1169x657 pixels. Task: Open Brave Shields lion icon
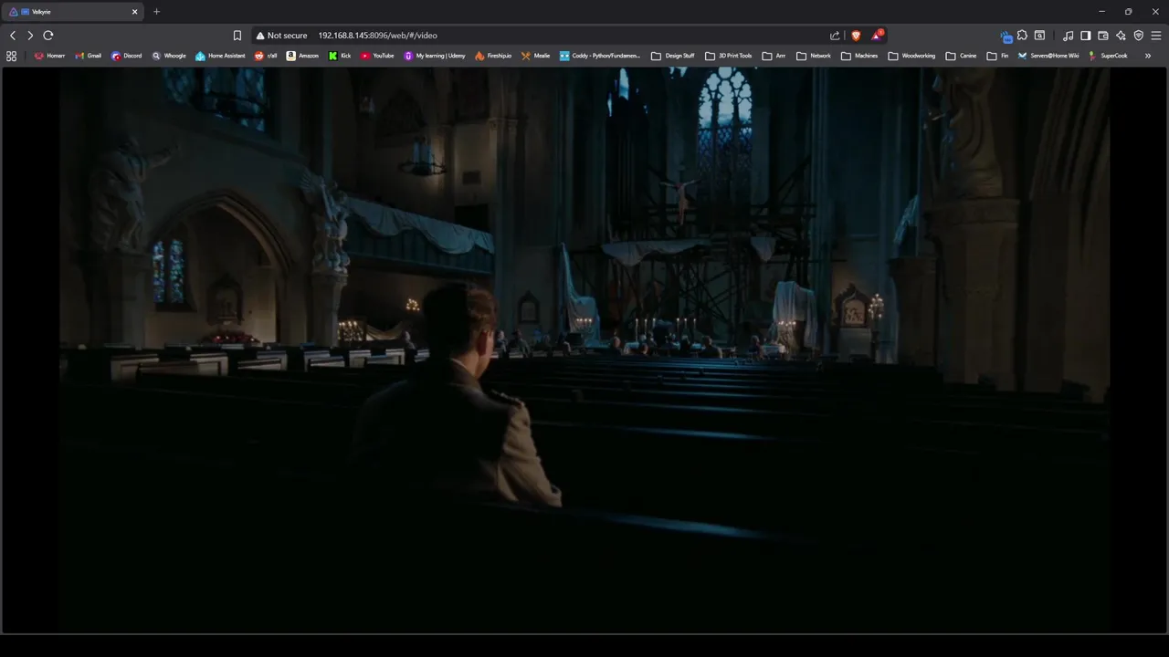(856, 36)
